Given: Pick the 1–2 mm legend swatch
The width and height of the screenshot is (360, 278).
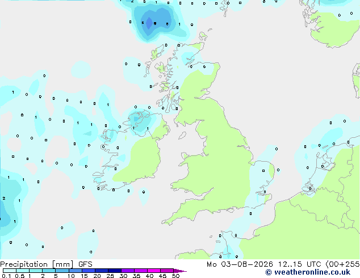Looking at the screenshot, I should (x=36, y=271).
